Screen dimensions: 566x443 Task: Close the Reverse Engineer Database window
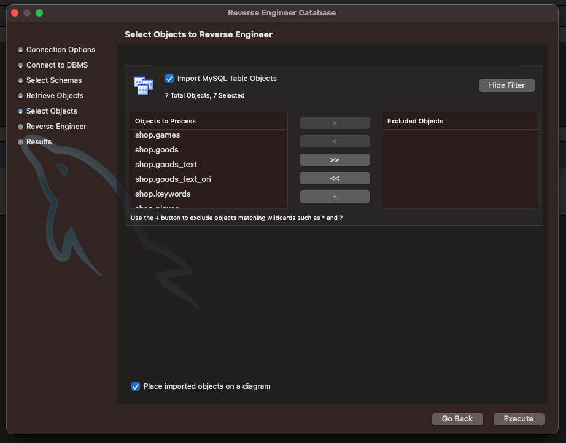(x=15, y=13)
